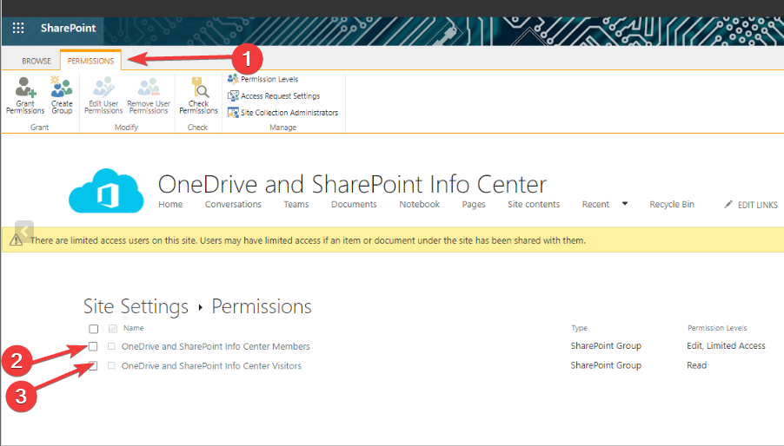The width and height of the screenshot is (784, 446).
Task: Click EDIT LINKS text
Action: click(x=758, y=205)
